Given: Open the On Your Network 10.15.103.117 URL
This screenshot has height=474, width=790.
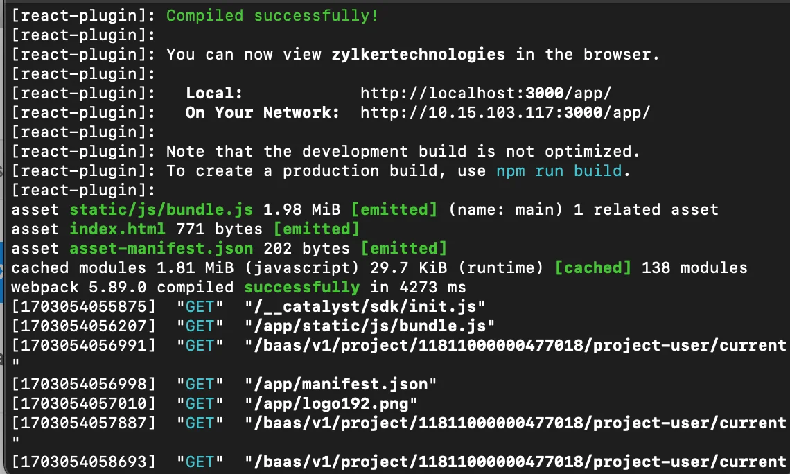Looking at the screenshot, I should pyautogui.click(x=505, y=112).
